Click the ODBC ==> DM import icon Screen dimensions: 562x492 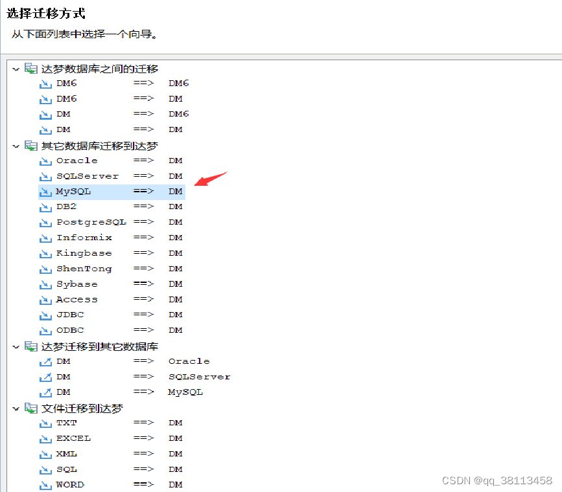(x=45, y=331)
